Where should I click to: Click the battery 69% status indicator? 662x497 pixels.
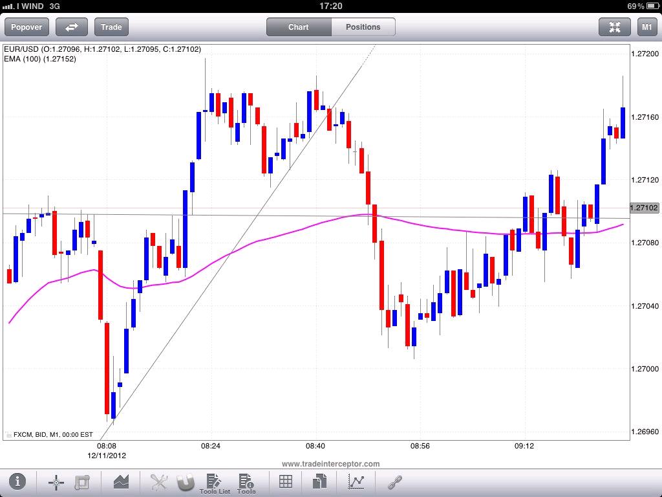pyautogui.click(x=642, y=6)
